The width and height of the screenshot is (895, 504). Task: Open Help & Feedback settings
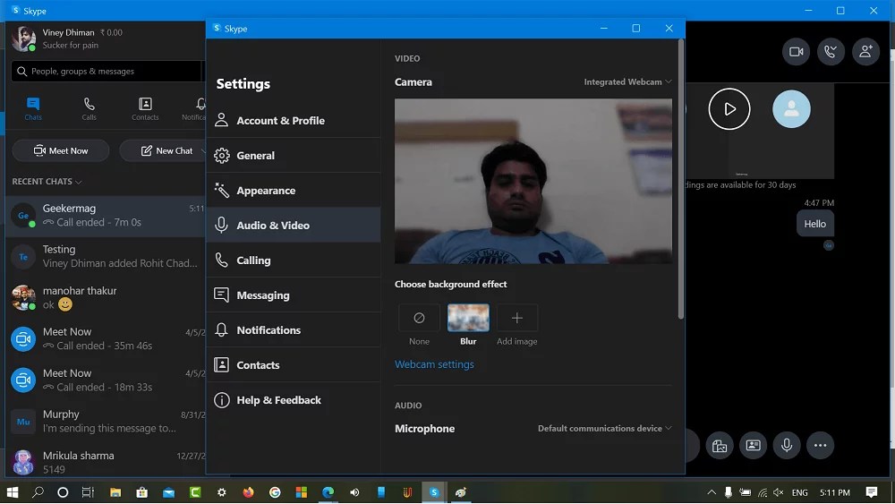point(294,400)
